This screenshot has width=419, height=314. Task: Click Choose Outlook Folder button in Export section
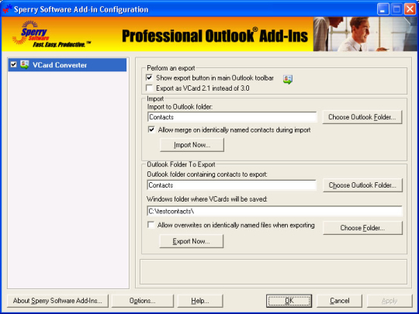tap(362, 185)
